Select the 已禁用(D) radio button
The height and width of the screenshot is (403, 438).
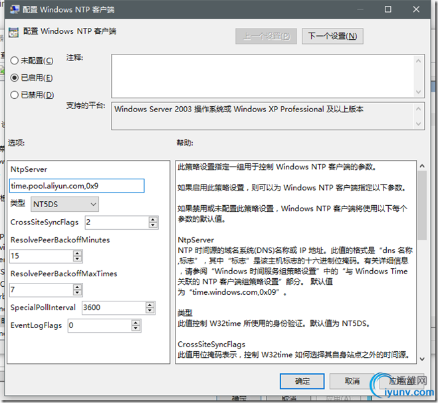[x=32, y=95]
